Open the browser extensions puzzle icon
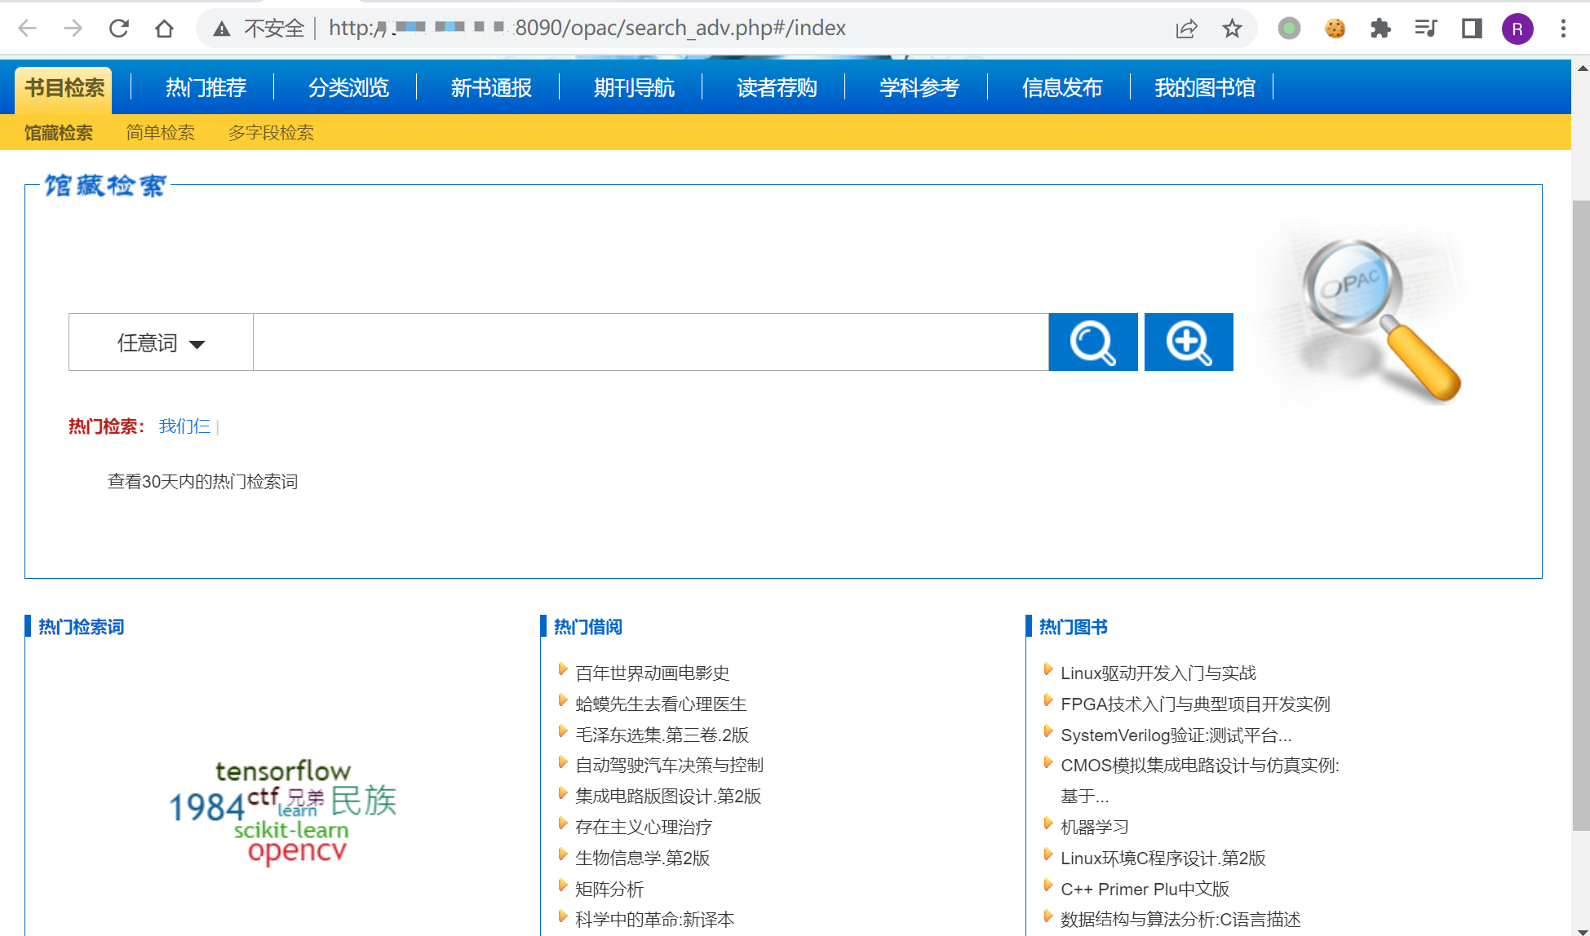 1380,29
